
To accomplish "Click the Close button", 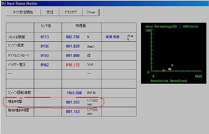I will [x=91, y=12].
